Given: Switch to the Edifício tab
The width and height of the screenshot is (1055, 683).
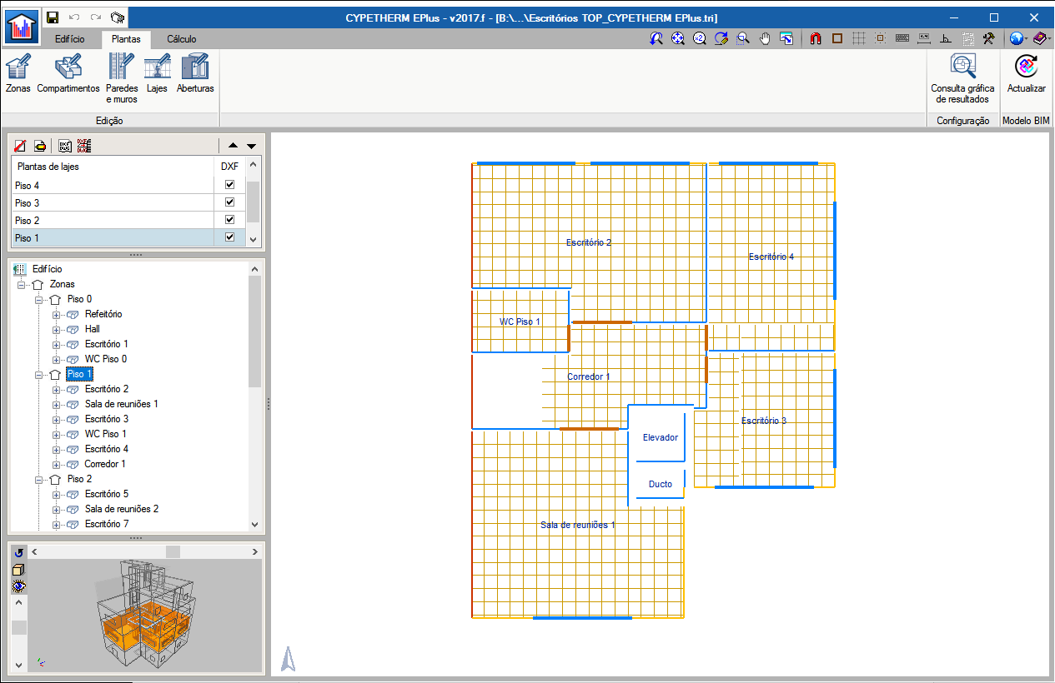Looking at the screenshot, I should 69,39.
